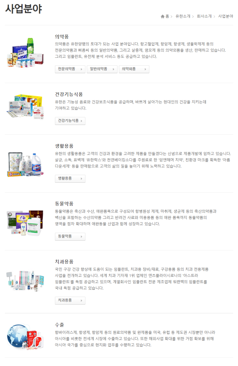Click the pharmaceutical products image

25,52
